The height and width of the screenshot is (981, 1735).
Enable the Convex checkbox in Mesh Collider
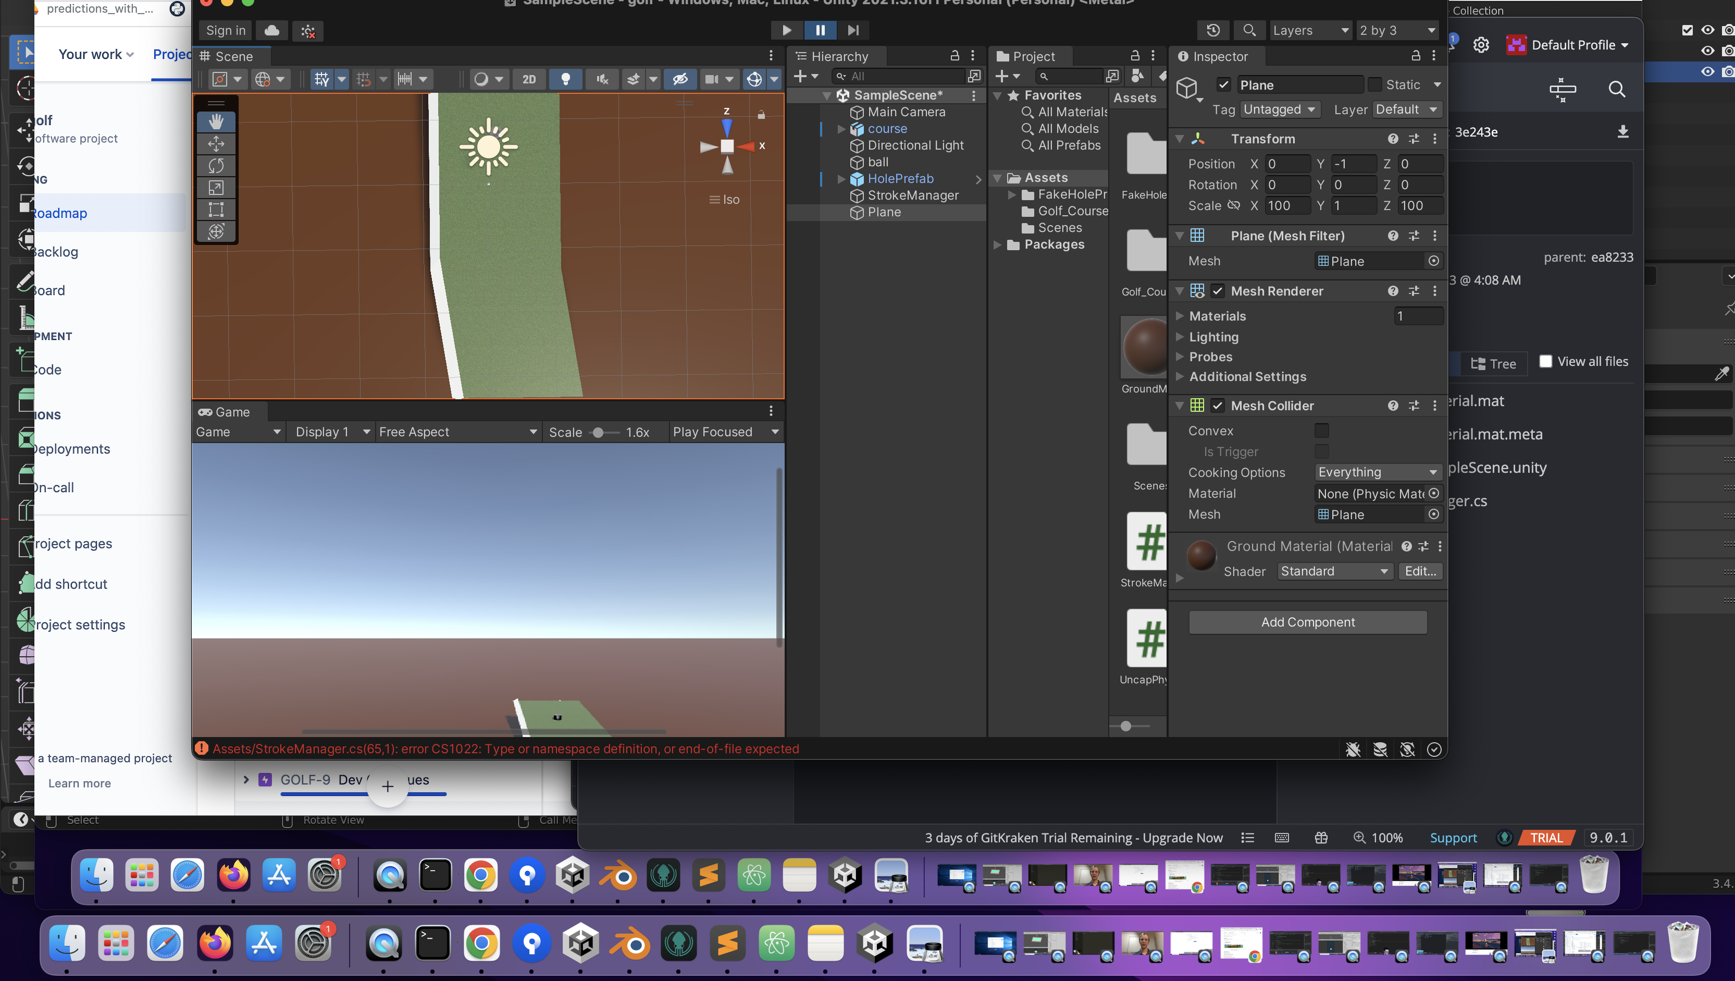point(1321,431)
